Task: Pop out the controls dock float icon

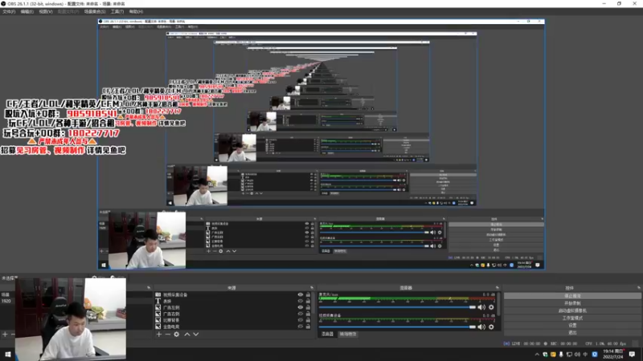Action: (x=638, y=288)
